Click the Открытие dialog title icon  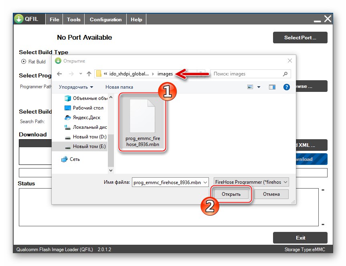[x=58, y=61]
